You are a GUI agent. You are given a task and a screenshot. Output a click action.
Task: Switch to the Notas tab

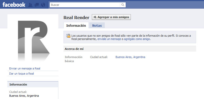click(x=97, y=26)
